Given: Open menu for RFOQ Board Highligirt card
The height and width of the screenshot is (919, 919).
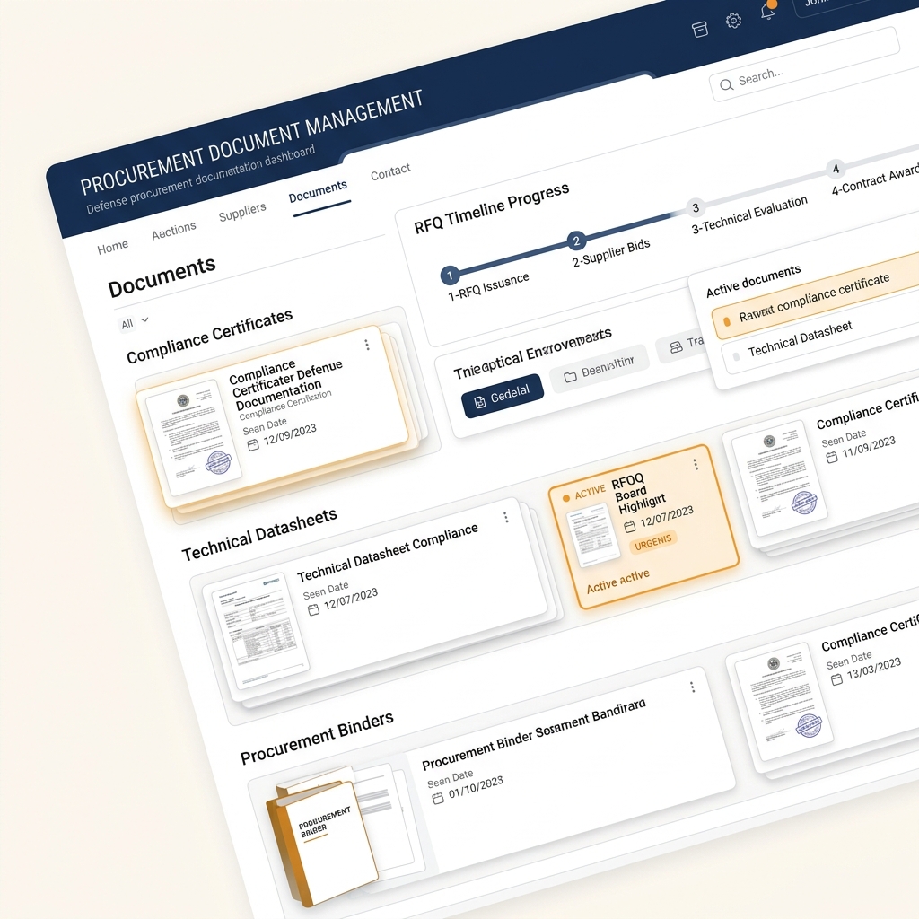Looking at the screenshot, I should point(696,464).
